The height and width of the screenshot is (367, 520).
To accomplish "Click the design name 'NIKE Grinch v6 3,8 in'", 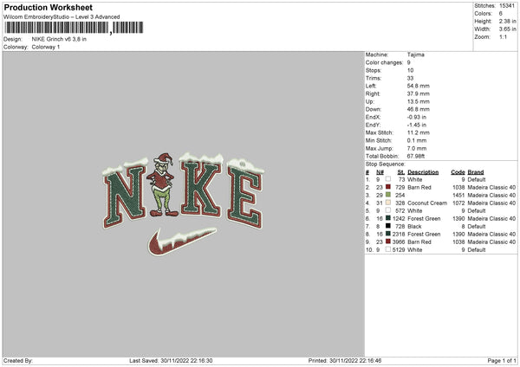I will 59,39.
